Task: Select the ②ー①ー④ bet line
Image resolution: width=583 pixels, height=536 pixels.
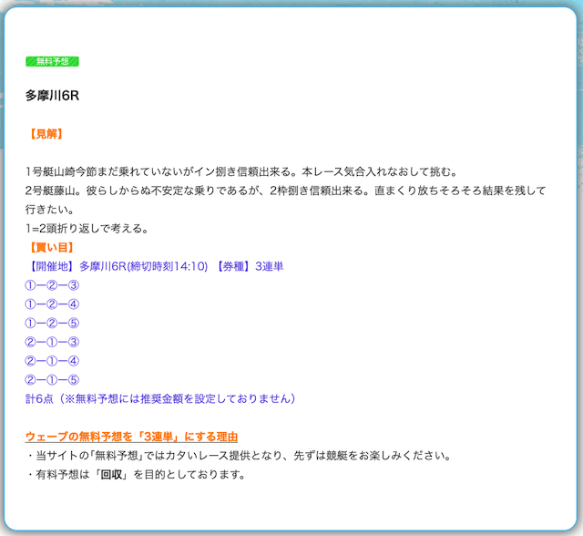Action: pos(52,361)
